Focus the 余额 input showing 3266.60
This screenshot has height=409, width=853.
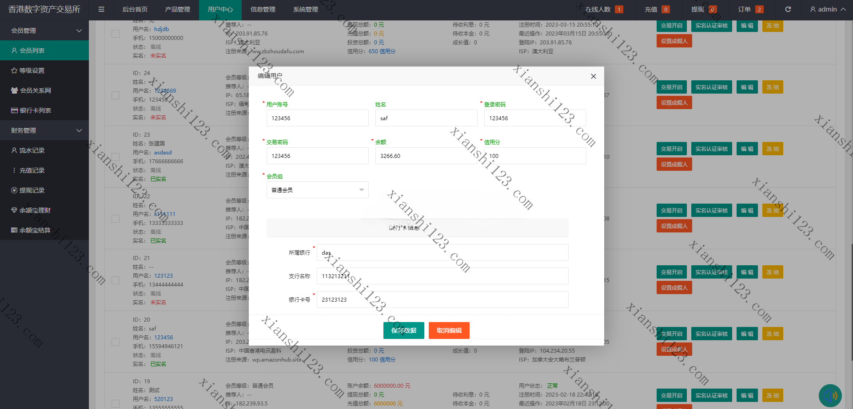pyautogui.click(x=426, y=156)
